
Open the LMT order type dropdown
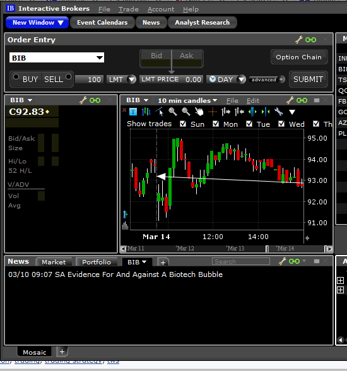pos(131,79)
